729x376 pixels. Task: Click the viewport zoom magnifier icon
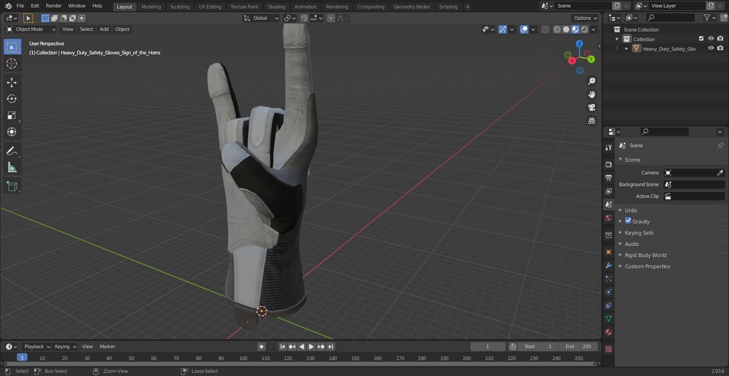pos(591,81)
